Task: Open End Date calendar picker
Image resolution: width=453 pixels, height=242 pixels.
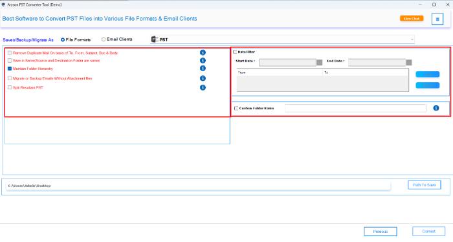Action: tap(409, 62)
